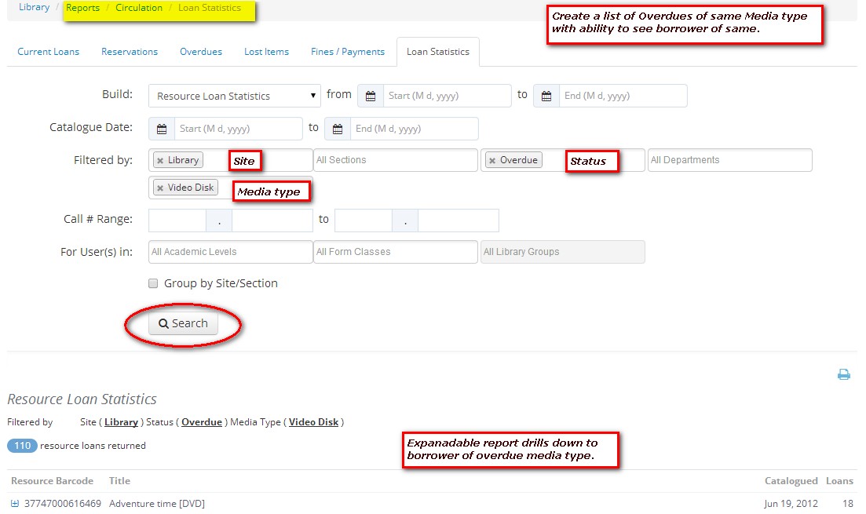Open the All Sections filter dropdown

(x=395, y=160)
